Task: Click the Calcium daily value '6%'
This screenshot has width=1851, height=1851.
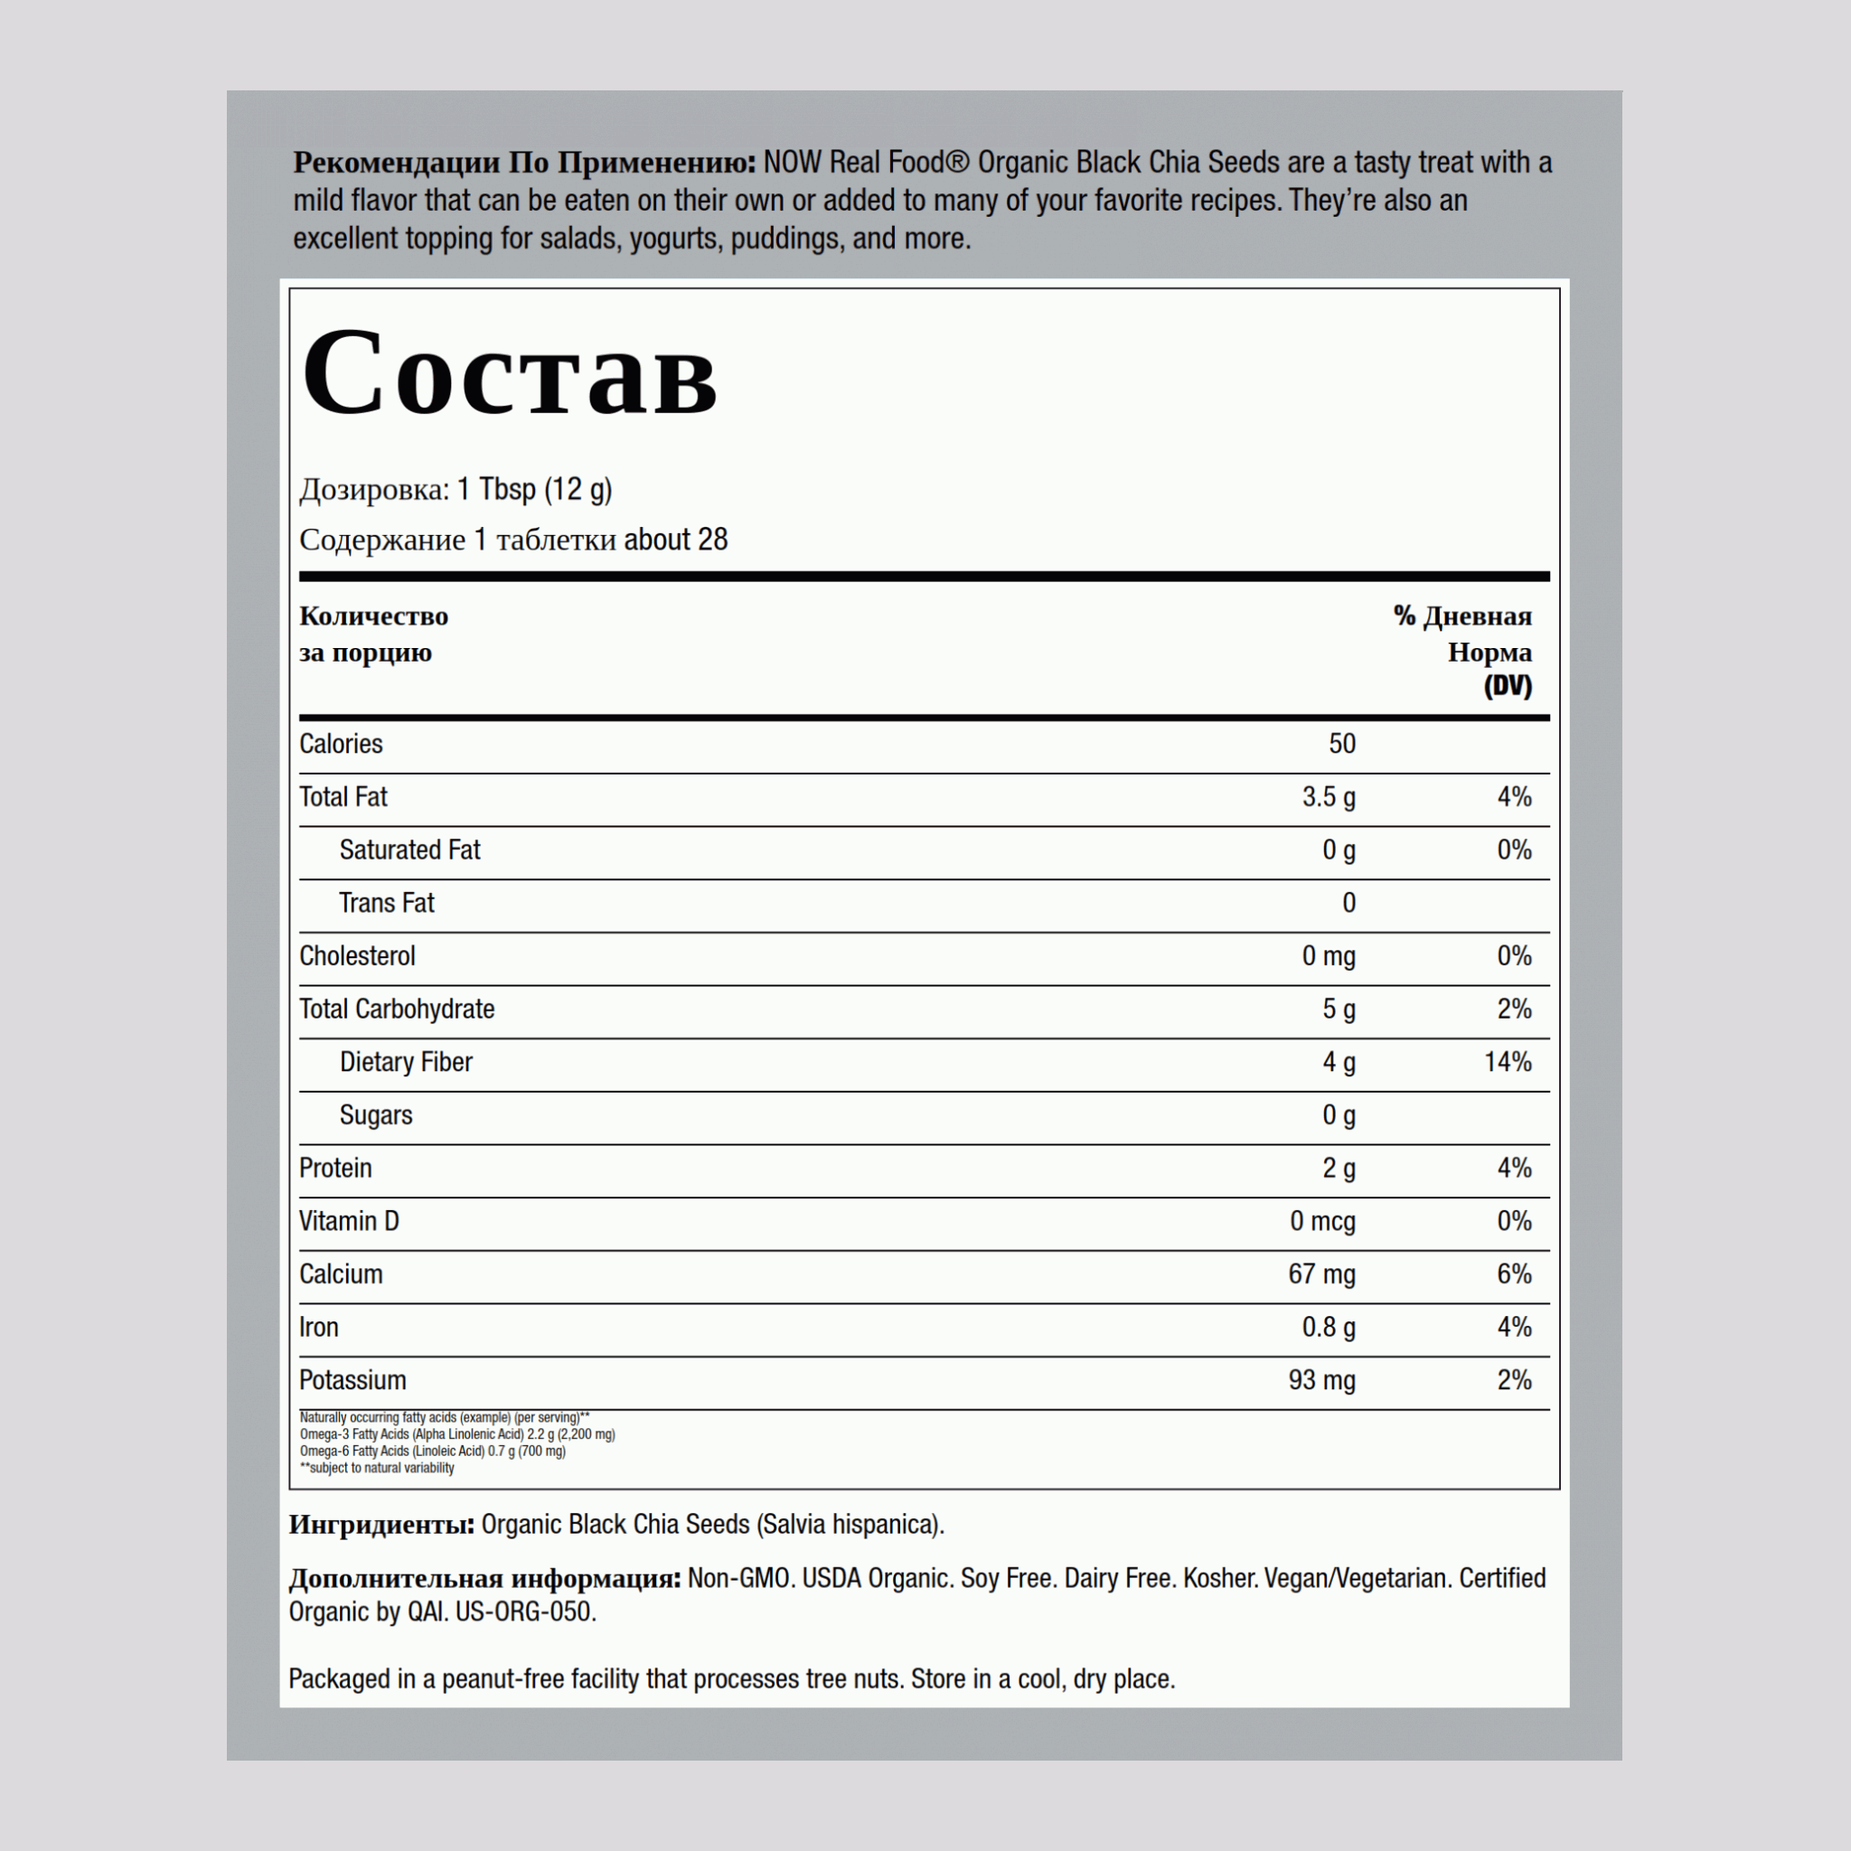Action: coord(1515,1274)
